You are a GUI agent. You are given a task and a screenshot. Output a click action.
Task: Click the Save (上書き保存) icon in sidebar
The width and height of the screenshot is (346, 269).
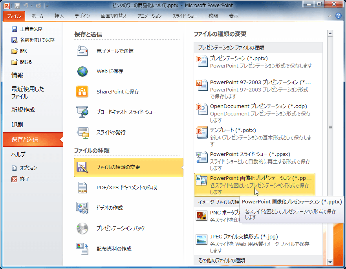click(x=15, y=29)
